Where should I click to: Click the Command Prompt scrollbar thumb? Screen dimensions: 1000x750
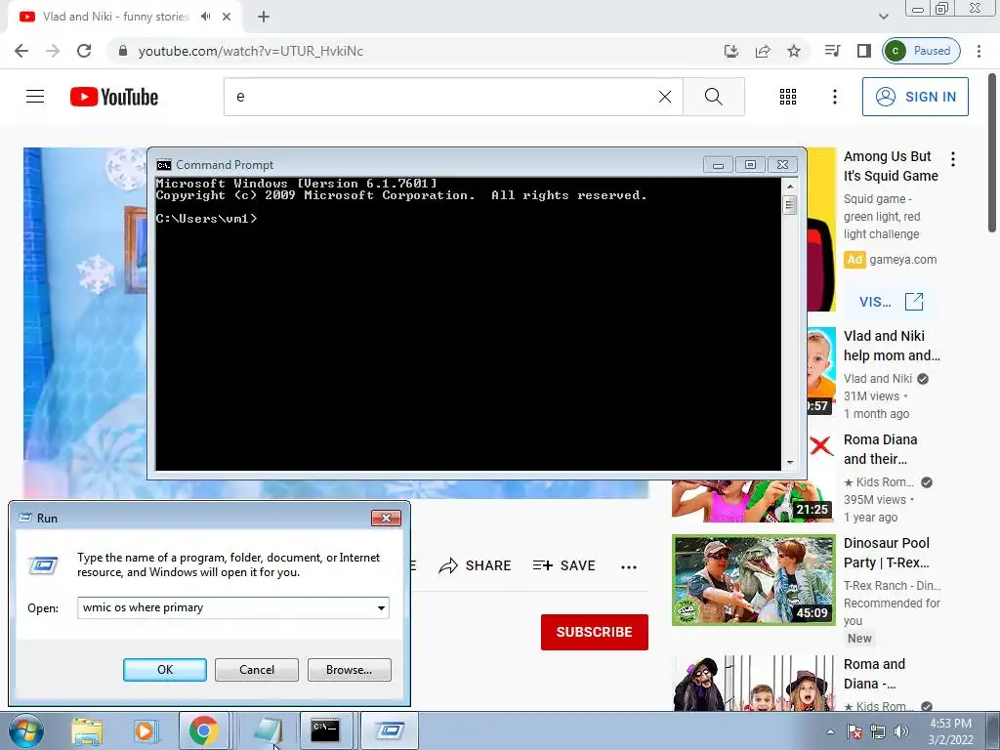click(790, 205)
